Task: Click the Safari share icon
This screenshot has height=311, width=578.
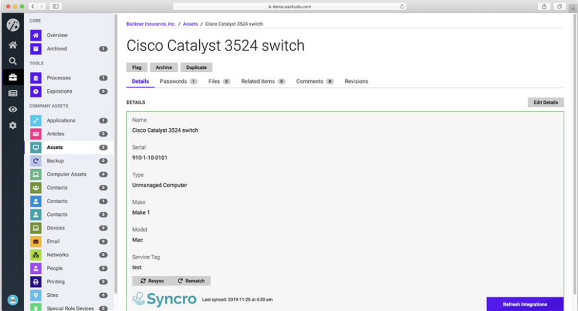Action: pos(544,6)
